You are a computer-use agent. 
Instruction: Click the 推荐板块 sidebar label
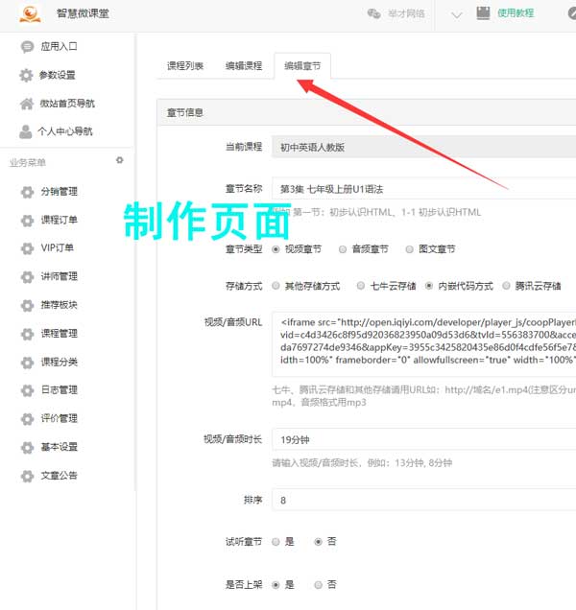point(60,305)
